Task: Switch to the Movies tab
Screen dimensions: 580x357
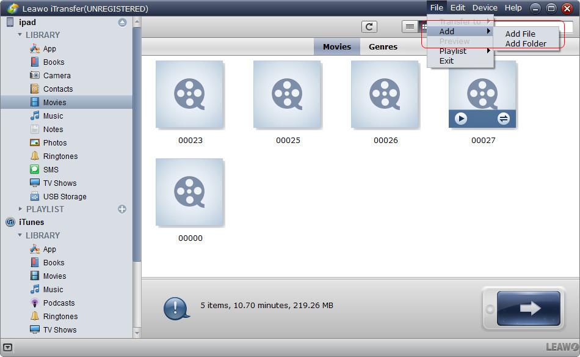Action: click(x=336, y=46)
